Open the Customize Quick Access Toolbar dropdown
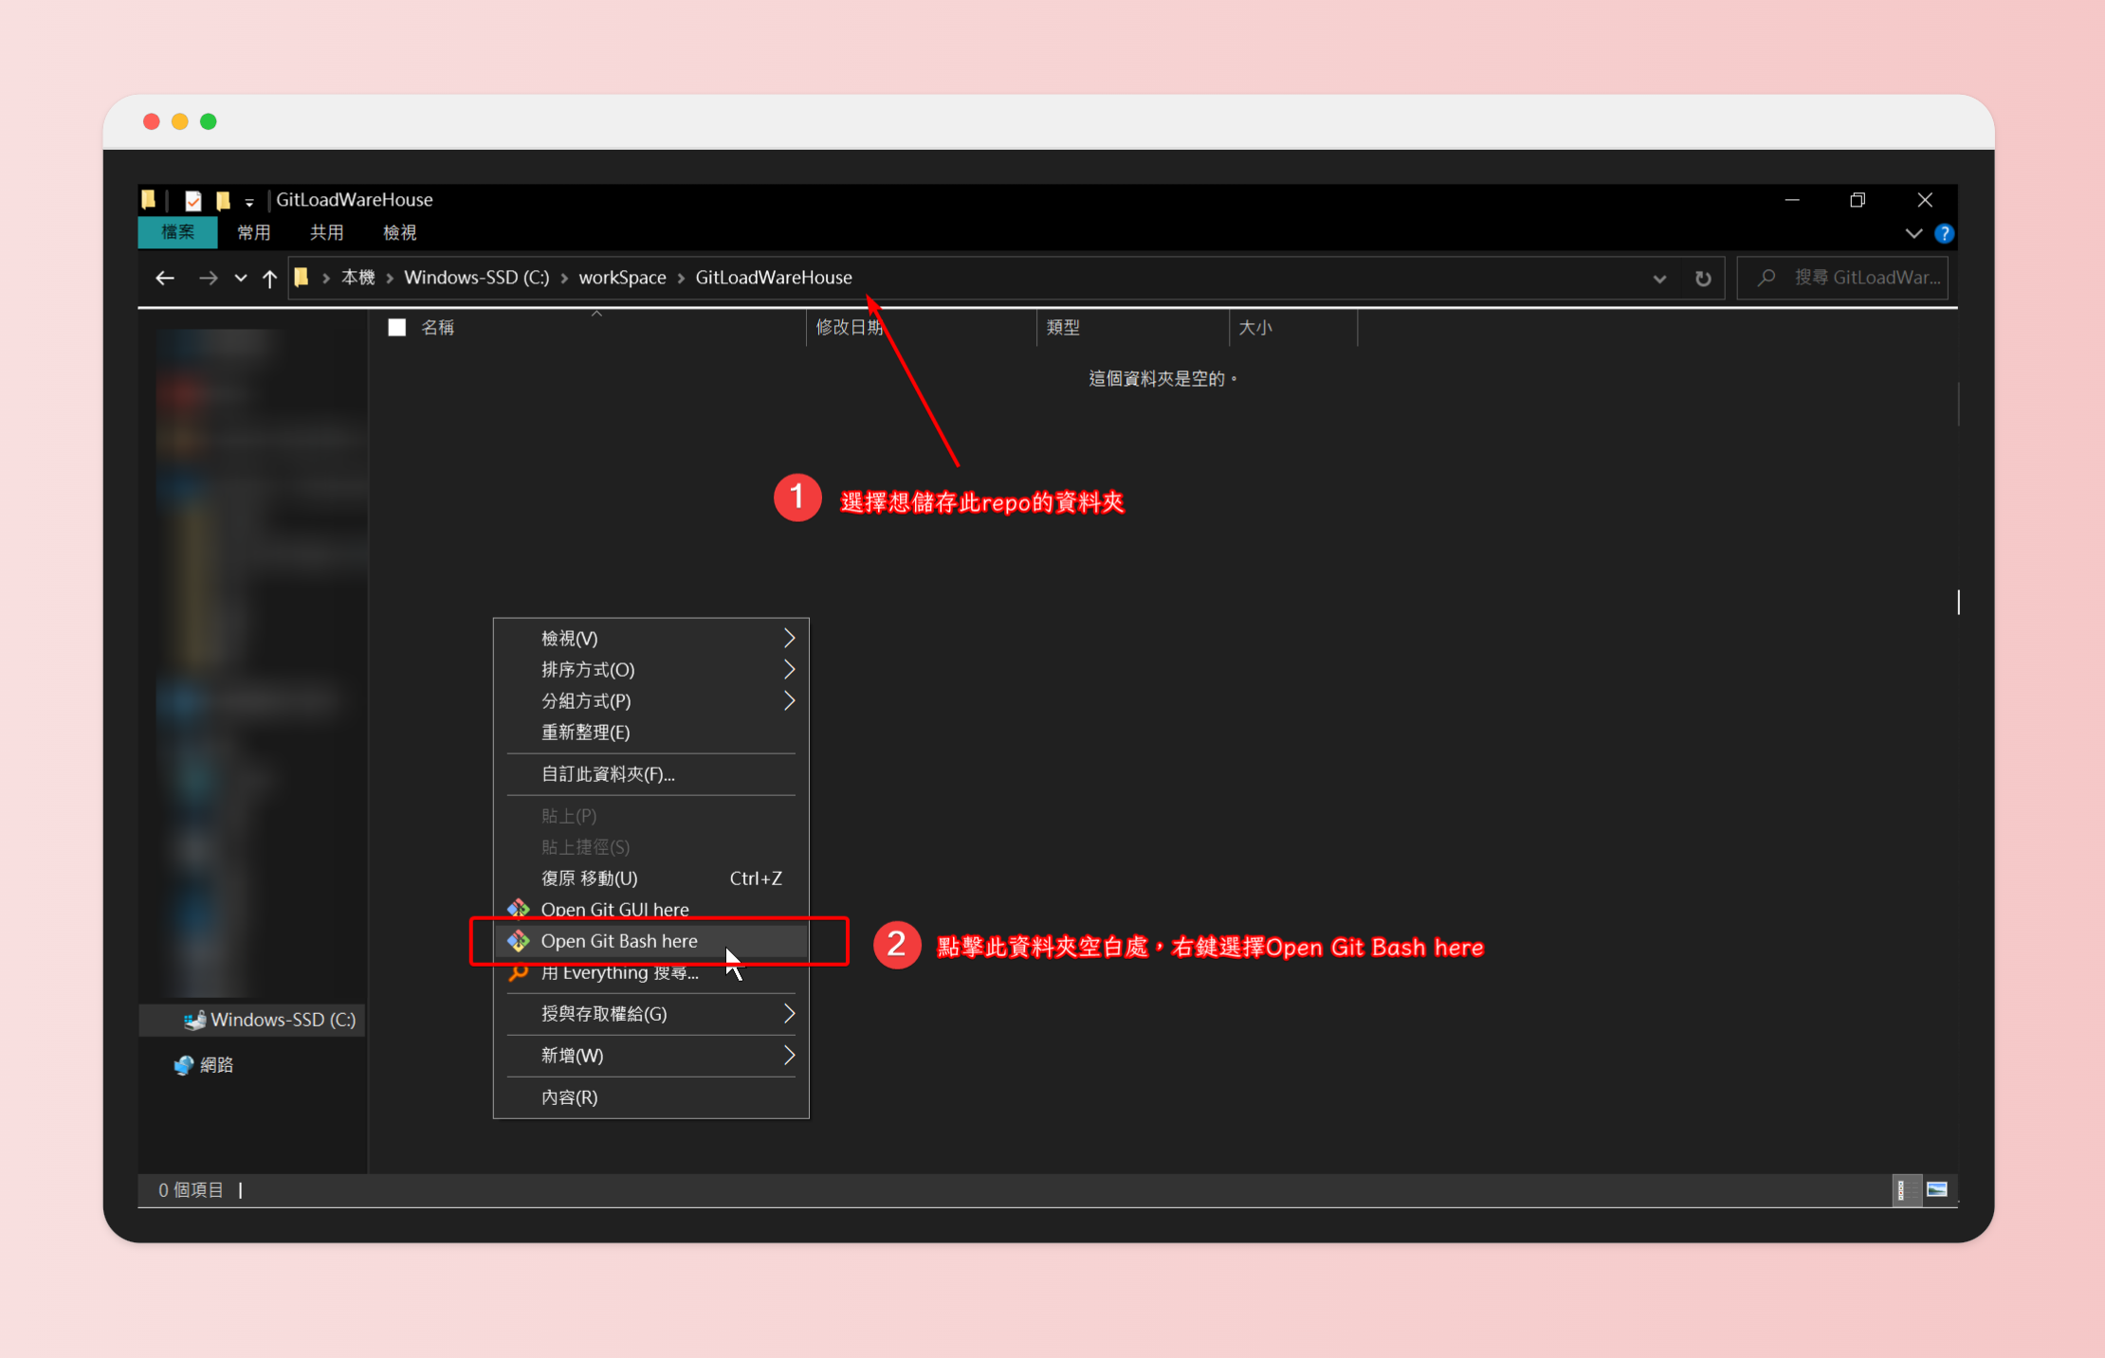2105x1358 pixels. coord(249,201)
